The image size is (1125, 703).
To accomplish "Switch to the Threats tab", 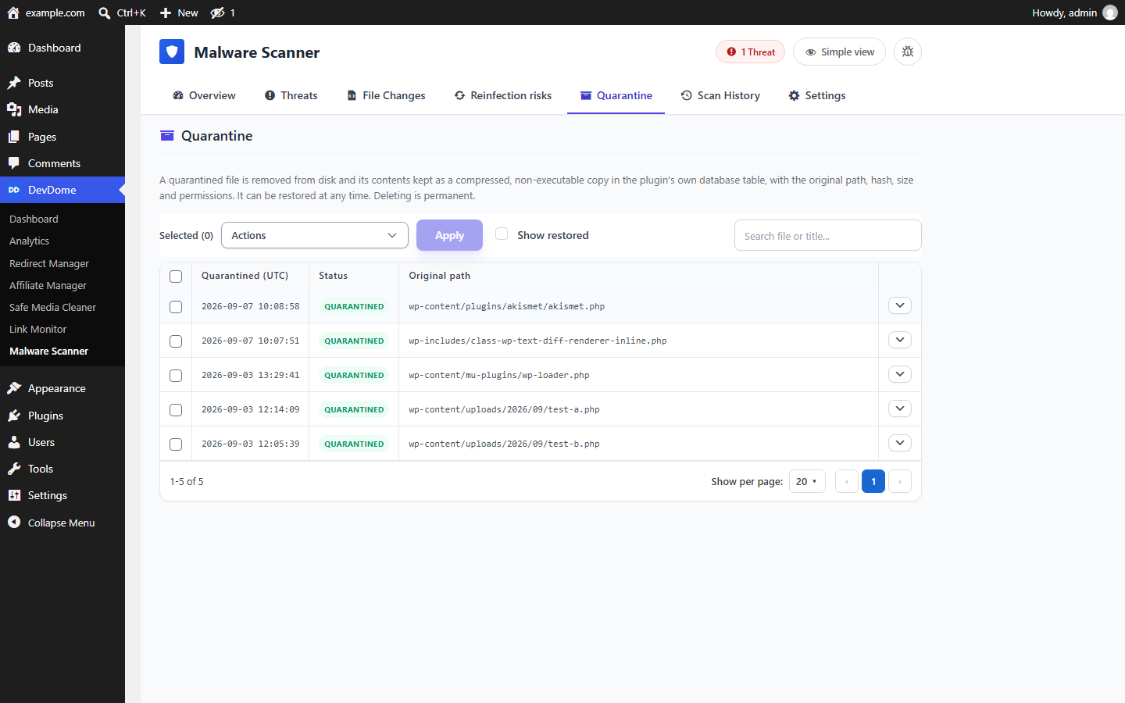I will (291, 95).
